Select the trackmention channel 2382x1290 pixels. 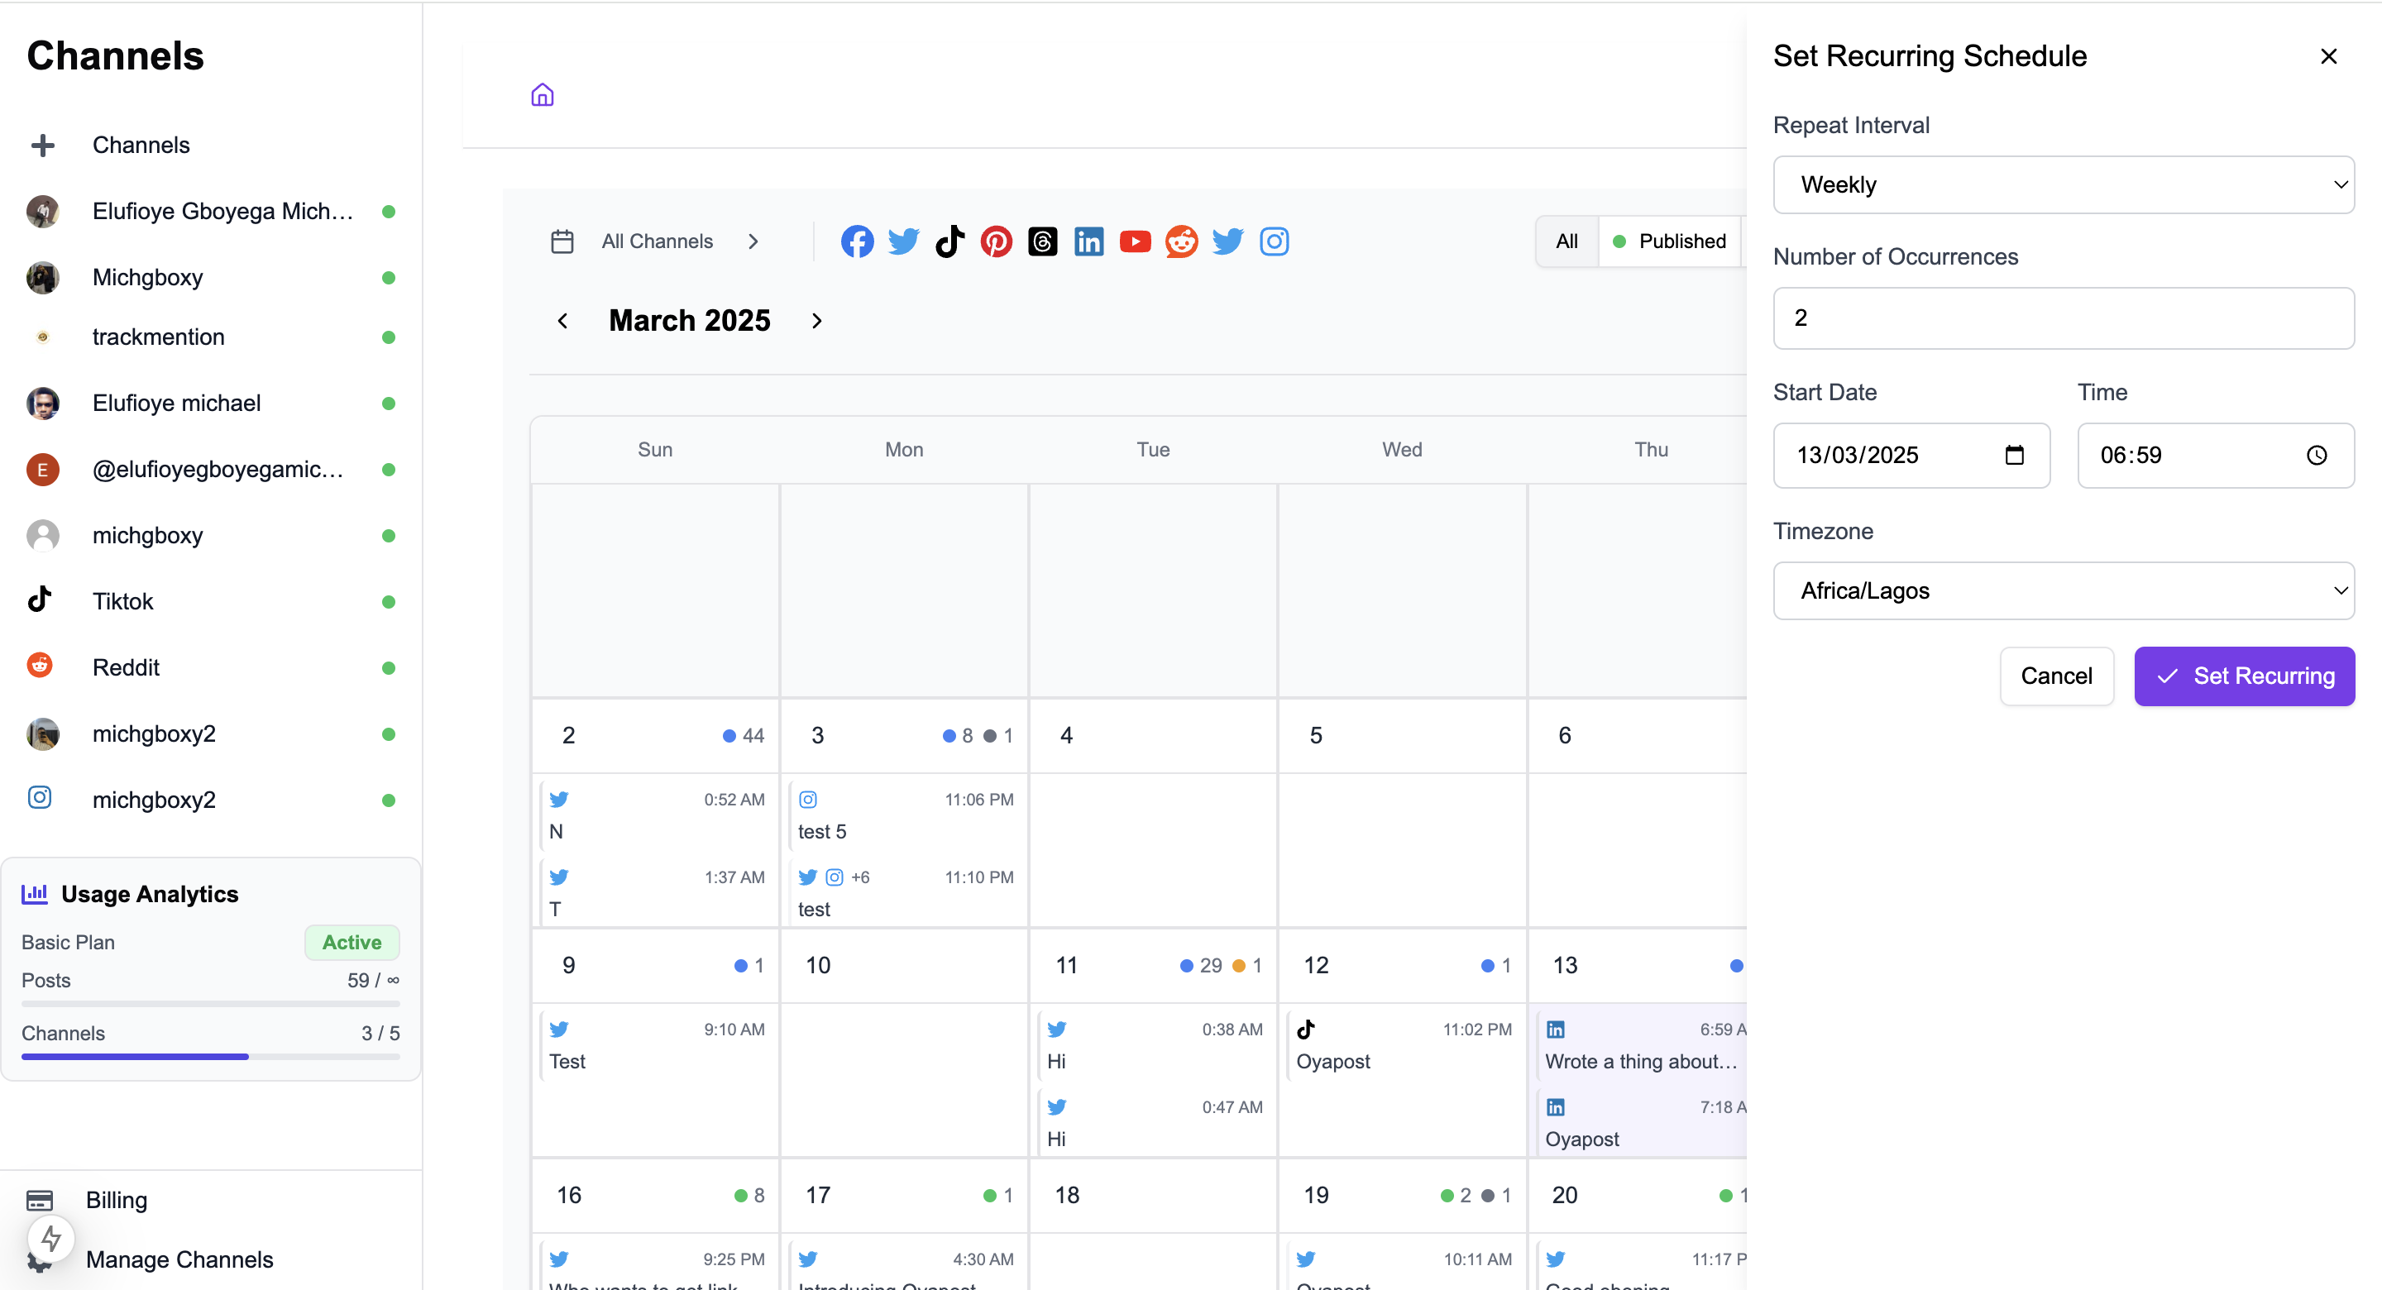[211, 337]
